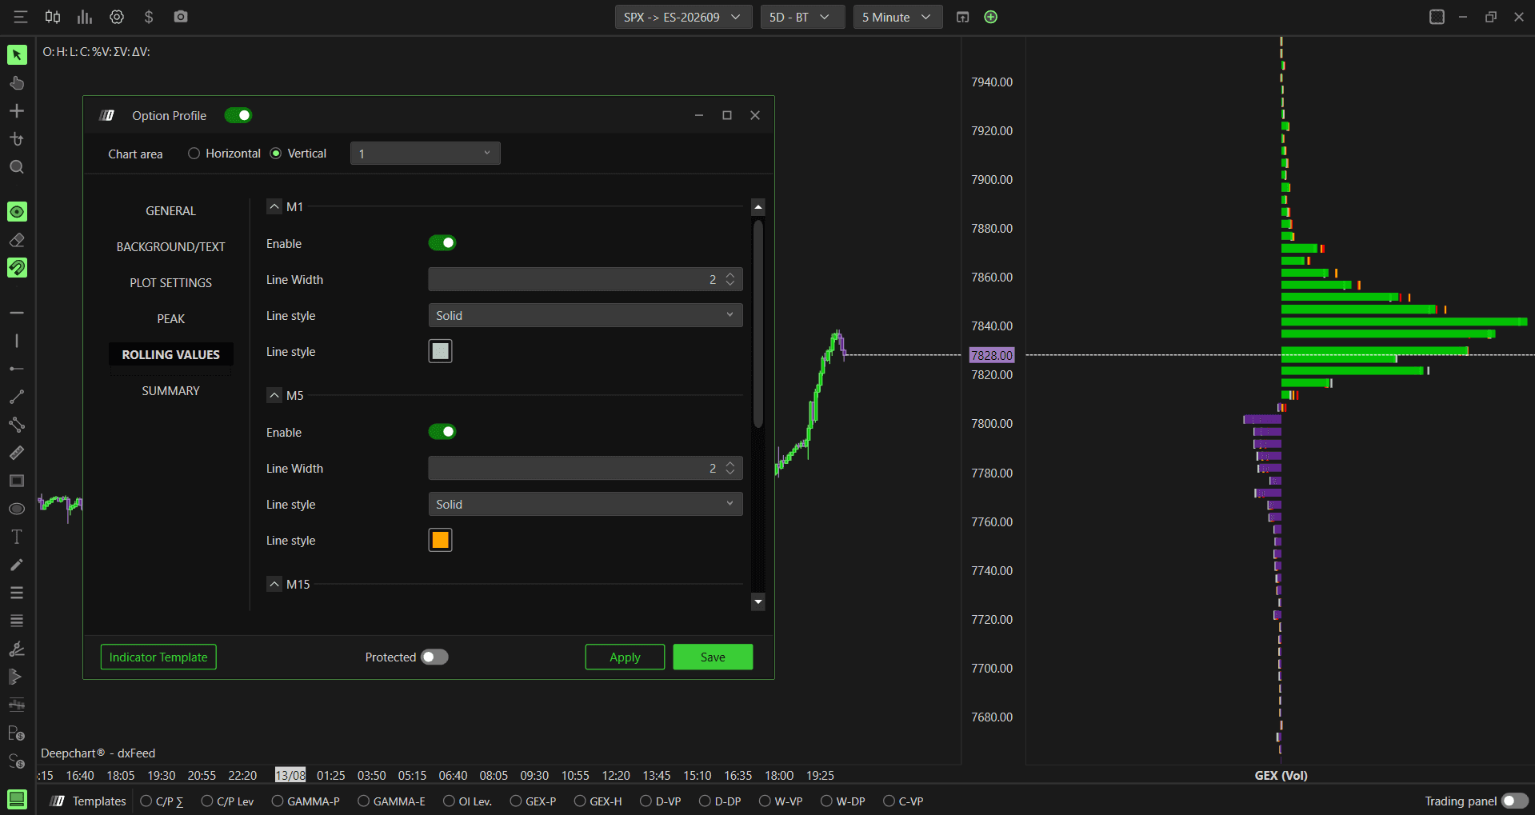
Task: Open the PEAK settings tab
Action: [170, 318]
